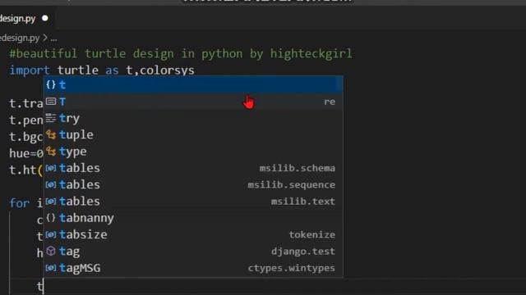Click the typed 't' on the last line
526x295 pixels.
click(x=40, y=287)
